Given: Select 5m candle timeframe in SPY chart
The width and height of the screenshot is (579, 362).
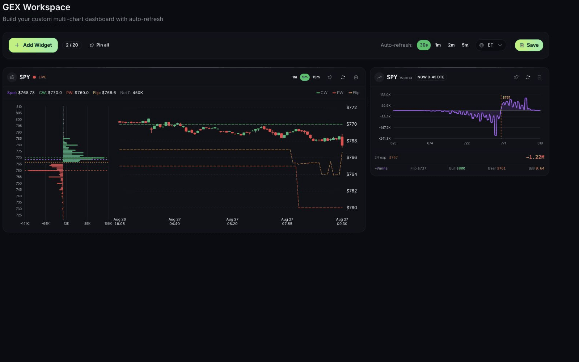Looking at the screenshot, I should point(305,77).
